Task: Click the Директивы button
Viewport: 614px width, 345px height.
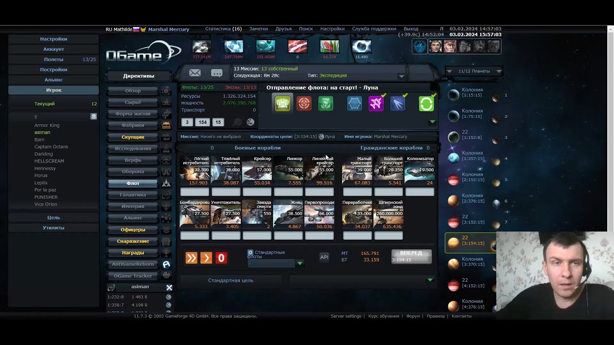Action: click(x=139, y=76)
